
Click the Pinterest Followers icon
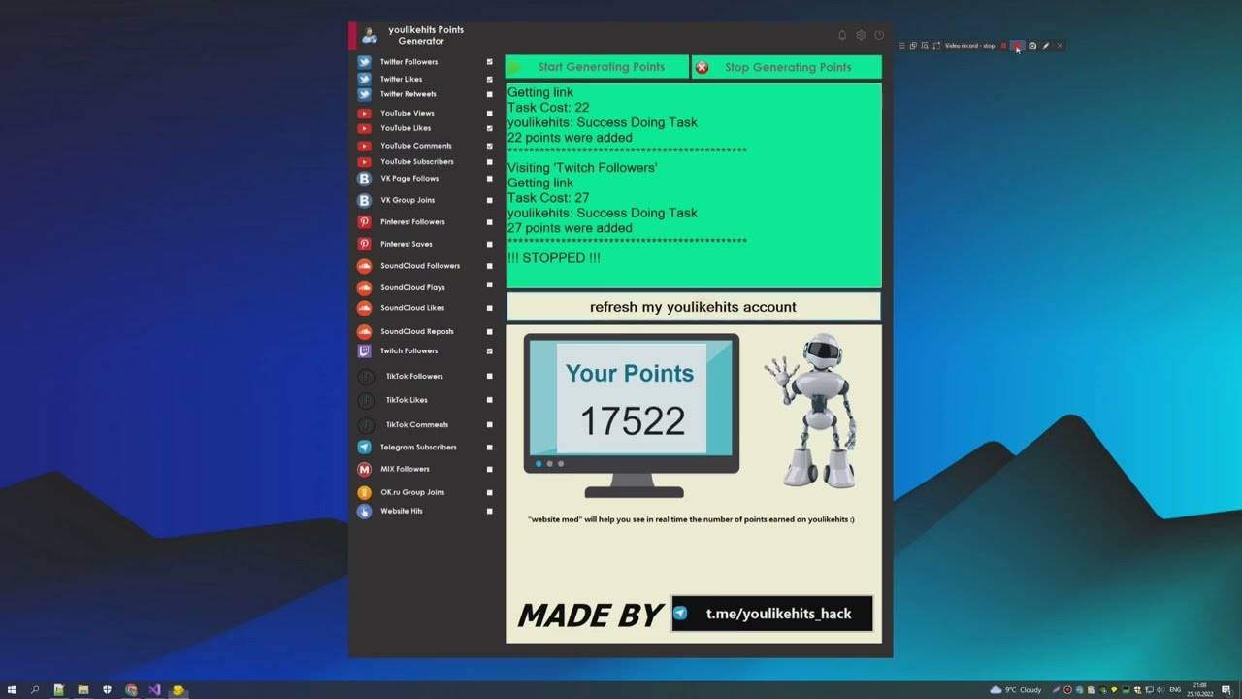coord(364,222)
